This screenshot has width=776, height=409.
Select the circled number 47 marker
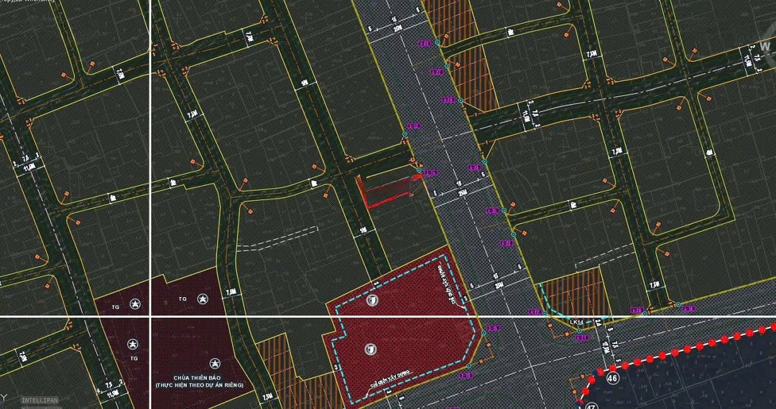pyautogui.click(x=591, y=406)
